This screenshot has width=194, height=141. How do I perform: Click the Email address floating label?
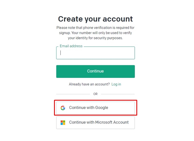[71, 46]
